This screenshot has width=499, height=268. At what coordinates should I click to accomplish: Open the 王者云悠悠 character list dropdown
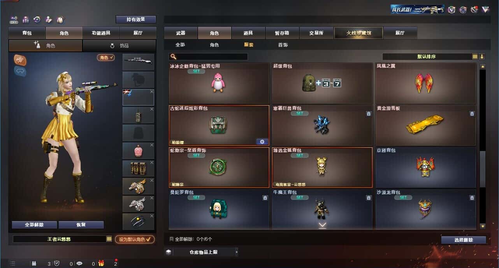click(109, 239)
